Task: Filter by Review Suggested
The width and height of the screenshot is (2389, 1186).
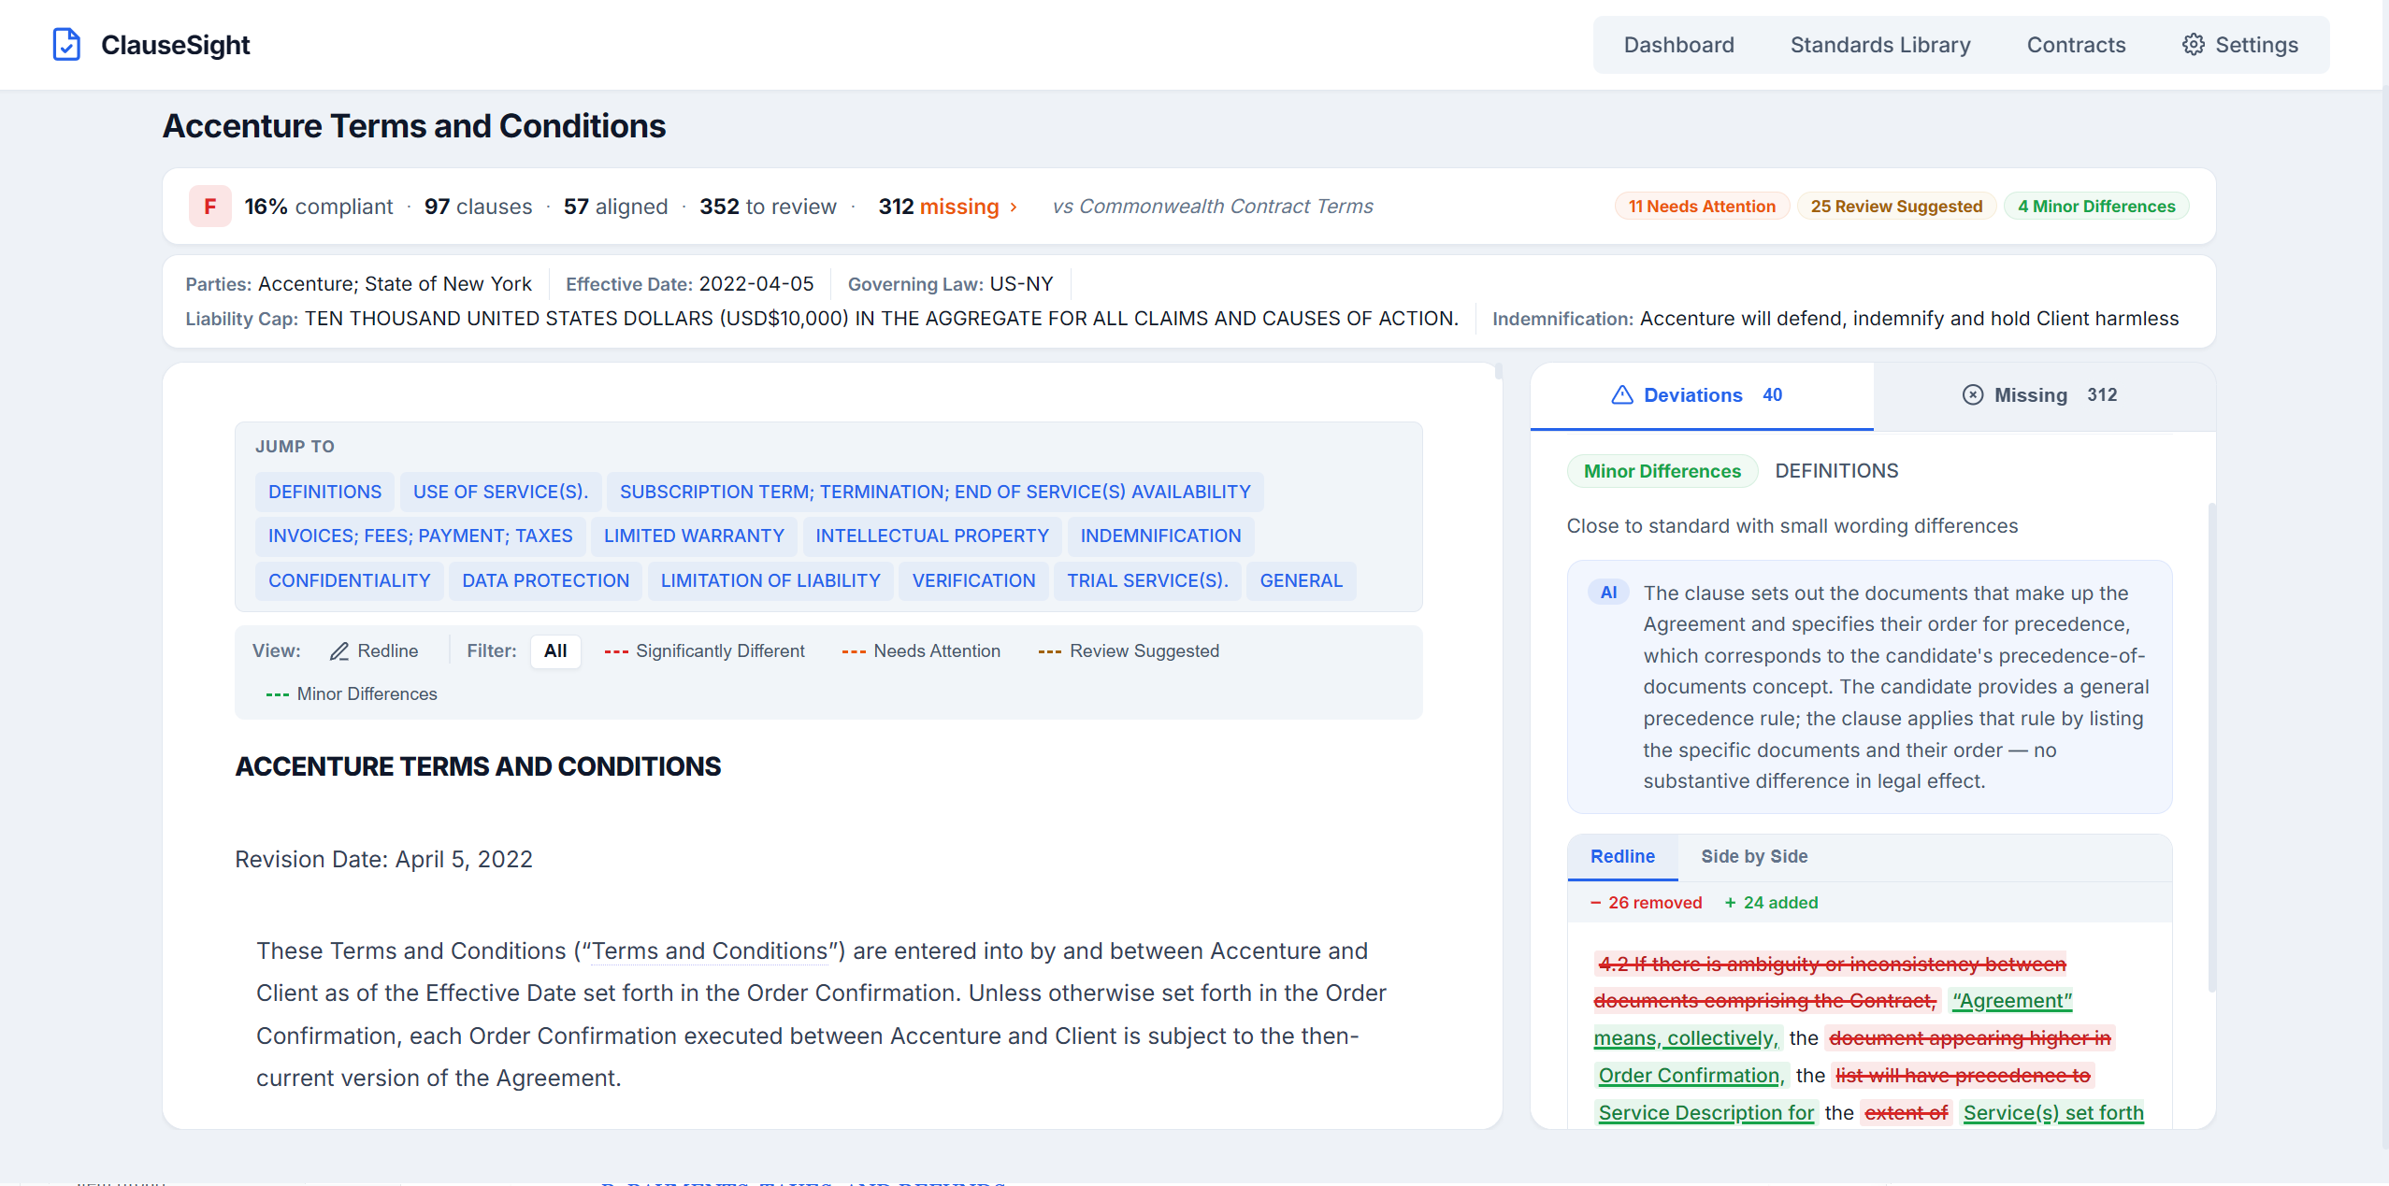Action: point(1129,651)
